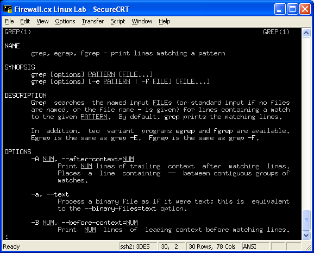This screenshot has width=314, height=253.
Task: Click the scrollbar up arrow
Action: click(306, 33)
